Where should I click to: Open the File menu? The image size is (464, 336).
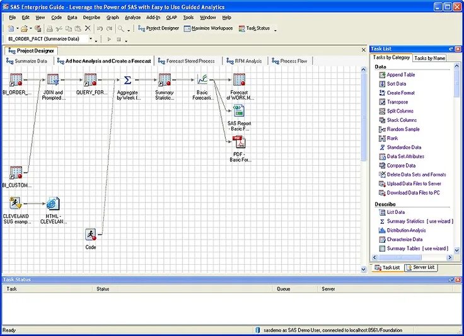point(13,18)
